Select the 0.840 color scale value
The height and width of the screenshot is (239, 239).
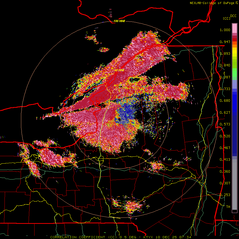point(225,65)
